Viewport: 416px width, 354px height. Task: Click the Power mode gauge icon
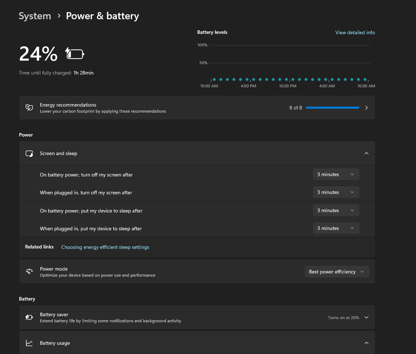point(29,271)
